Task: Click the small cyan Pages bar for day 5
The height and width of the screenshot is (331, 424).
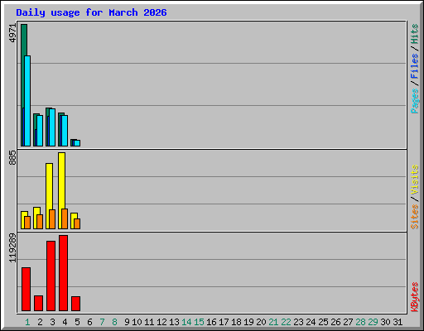Action: [x=77, y=143]
